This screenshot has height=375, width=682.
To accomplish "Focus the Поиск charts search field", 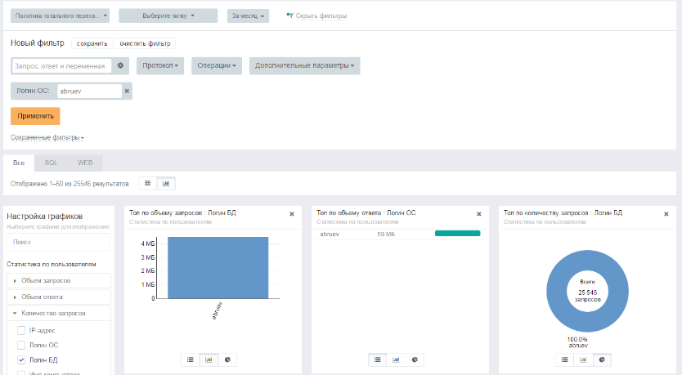I will [x=59, y=242].
